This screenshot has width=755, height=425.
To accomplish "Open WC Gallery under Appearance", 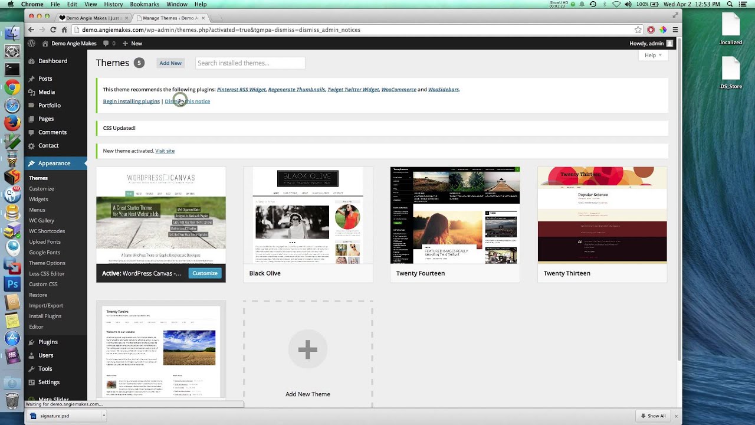I will [41, 221].
